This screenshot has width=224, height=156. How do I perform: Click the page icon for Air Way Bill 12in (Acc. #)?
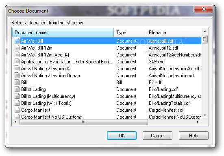point(17,55)
